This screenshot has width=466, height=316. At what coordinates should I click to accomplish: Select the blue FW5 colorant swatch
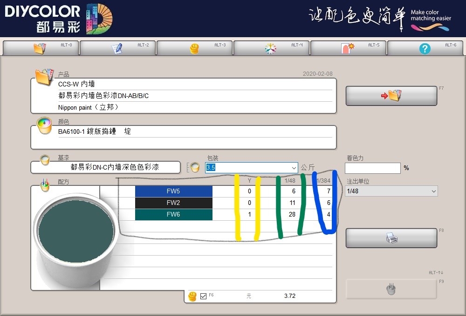(173, 191)
